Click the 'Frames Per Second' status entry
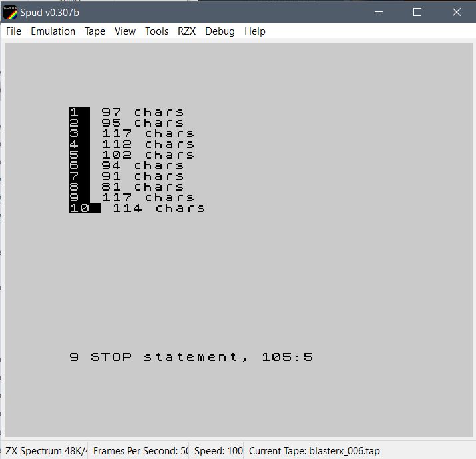The height and width of the screenshot is (459, 476). [x=140, y=451]
